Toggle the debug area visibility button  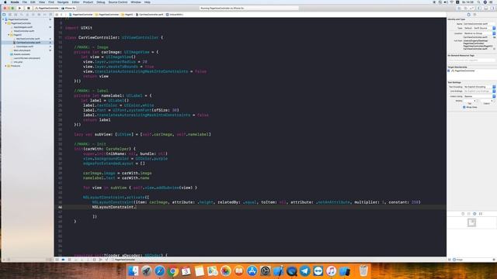point(485,9)
